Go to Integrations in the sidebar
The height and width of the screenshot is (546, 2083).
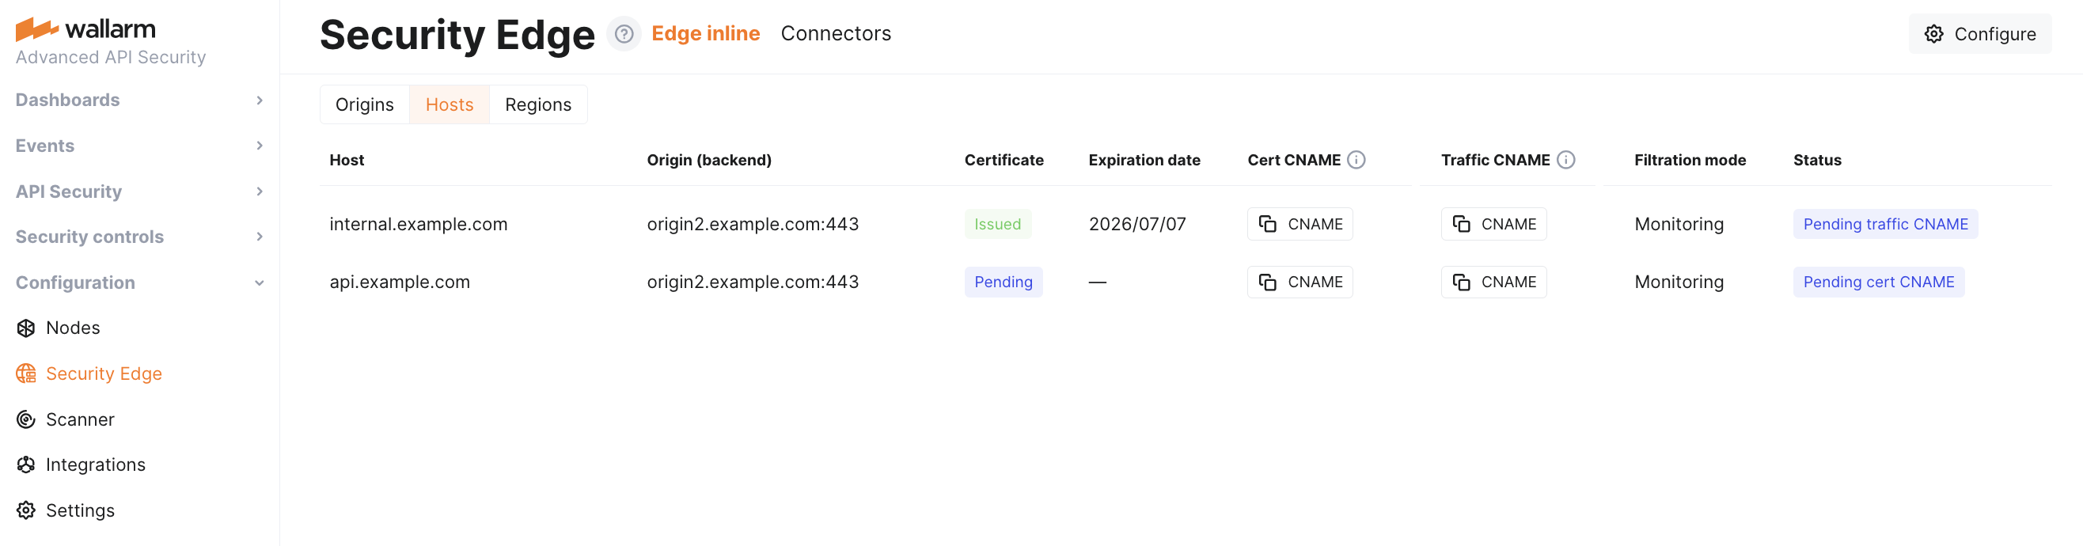[96, 464]
